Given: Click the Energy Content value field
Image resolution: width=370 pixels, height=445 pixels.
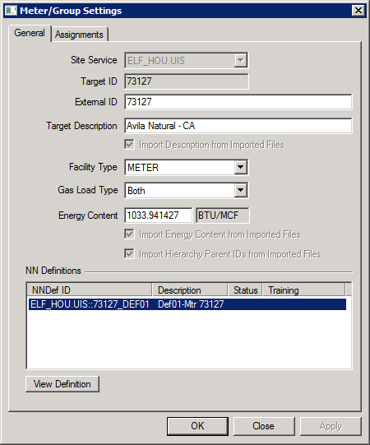Looking at the screenshot, I should 159,216.
